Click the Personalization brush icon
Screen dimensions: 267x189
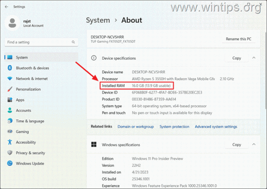(10, 89)
